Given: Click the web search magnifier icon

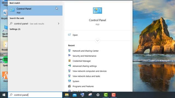Looking at the screenshot, I should coord(11,24).
